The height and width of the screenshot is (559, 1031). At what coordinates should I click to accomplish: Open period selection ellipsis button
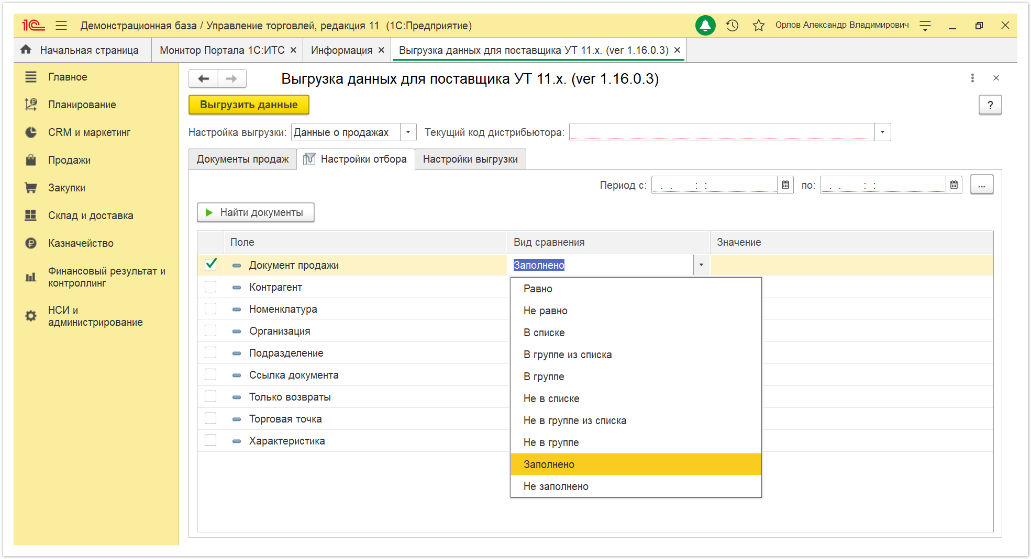click(982, 185)
